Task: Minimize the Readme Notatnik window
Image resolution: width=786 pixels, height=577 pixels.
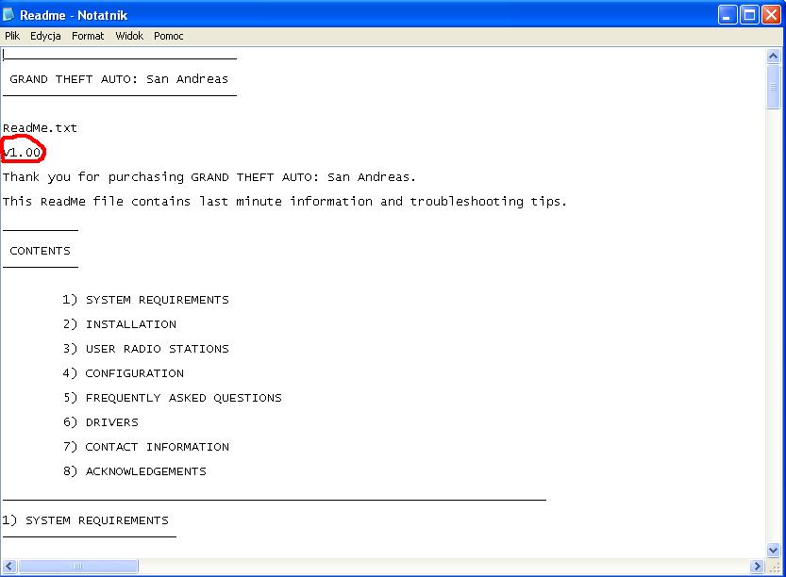Action: point(727,15)
